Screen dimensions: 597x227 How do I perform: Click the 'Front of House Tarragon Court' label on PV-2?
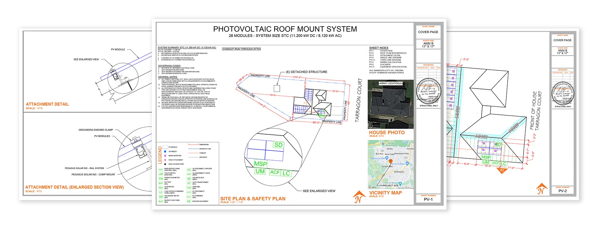pyautogui.click(x=536, y=111)
